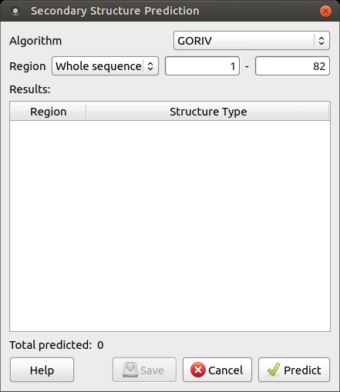Click the Predict button

click(294, 370)
